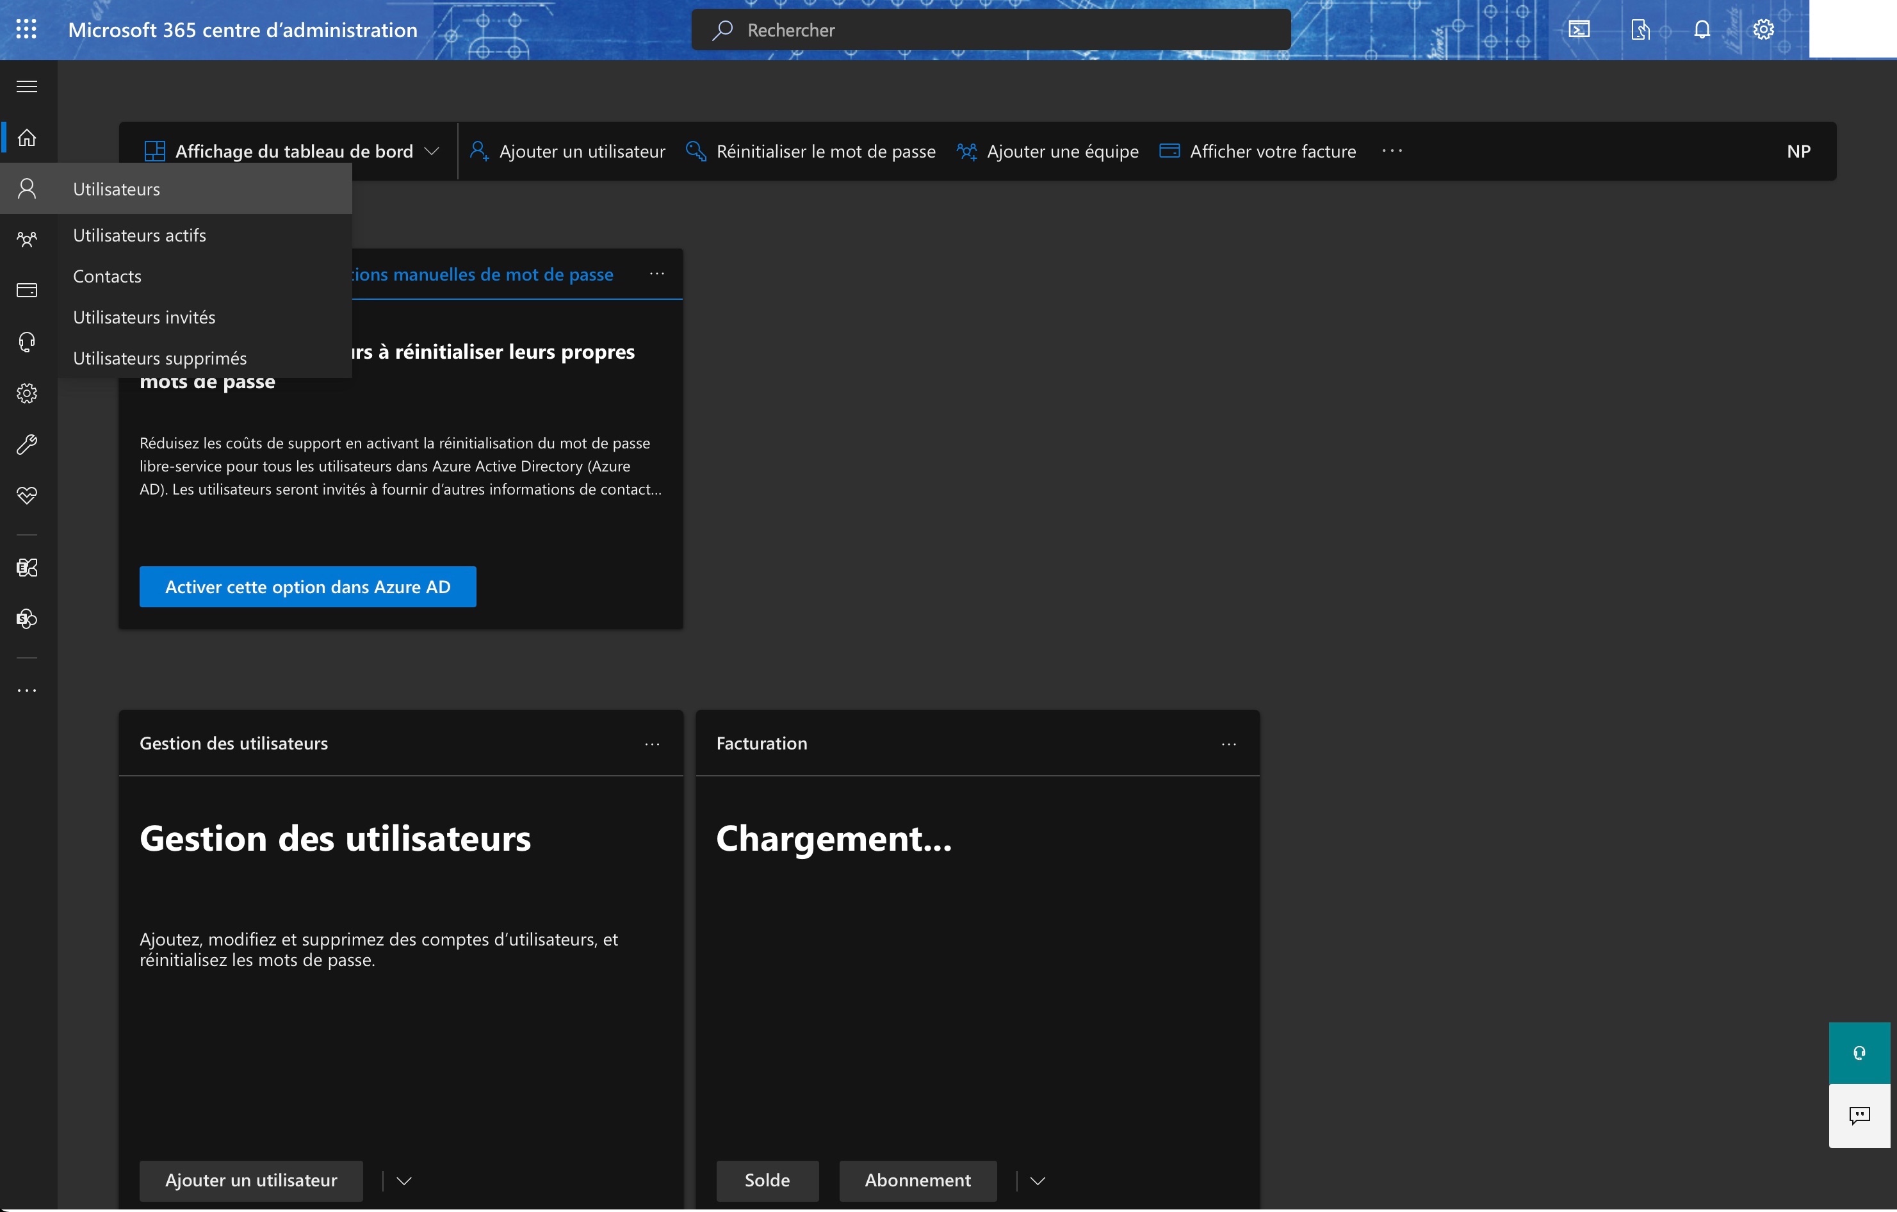Click the Rechercher search field

[x=990, y=30]
